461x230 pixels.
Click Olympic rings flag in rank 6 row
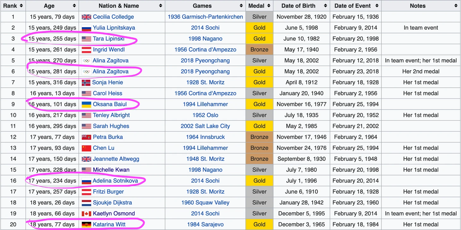click(x=86, y=72)
